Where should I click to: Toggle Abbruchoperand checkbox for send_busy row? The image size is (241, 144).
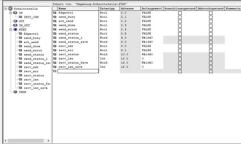tap(211, 17)
